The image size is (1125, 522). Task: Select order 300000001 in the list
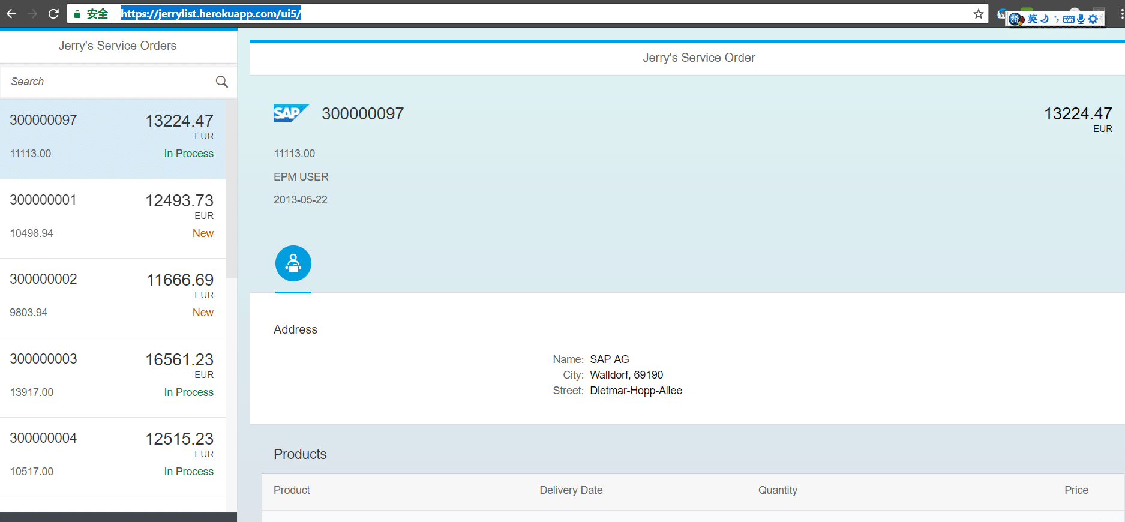click(113, 218)
